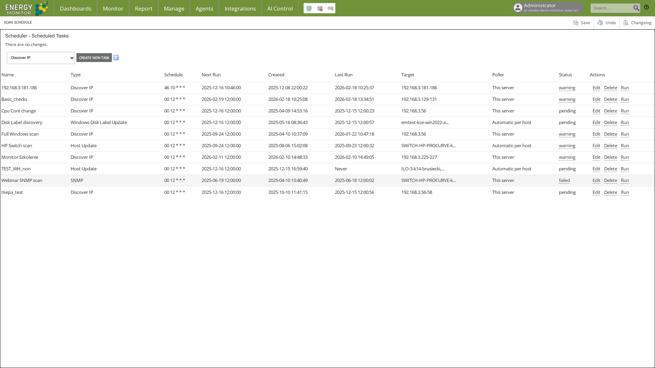Viewport: 655px width, 368px height.
Task: Click the failed status of Webinar SNMP scan
Action: [x=564, y=181]
